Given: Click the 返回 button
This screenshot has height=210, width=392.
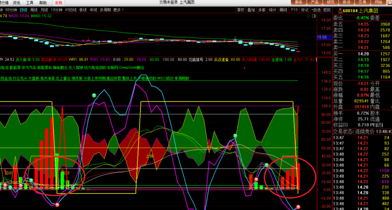Looking at the screenshot, I should [326, 10].
